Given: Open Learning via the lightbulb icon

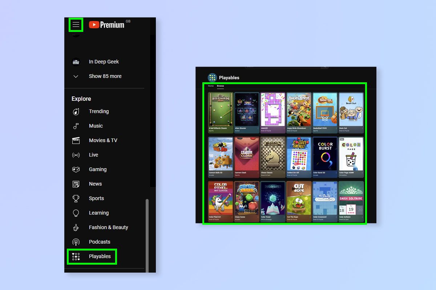Looking at the screenshot, I should [x=76, y=213].
